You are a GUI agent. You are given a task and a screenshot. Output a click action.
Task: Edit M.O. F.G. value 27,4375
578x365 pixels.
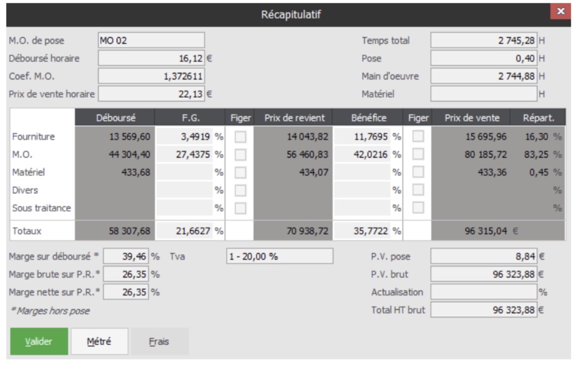[x=184, y=154]
